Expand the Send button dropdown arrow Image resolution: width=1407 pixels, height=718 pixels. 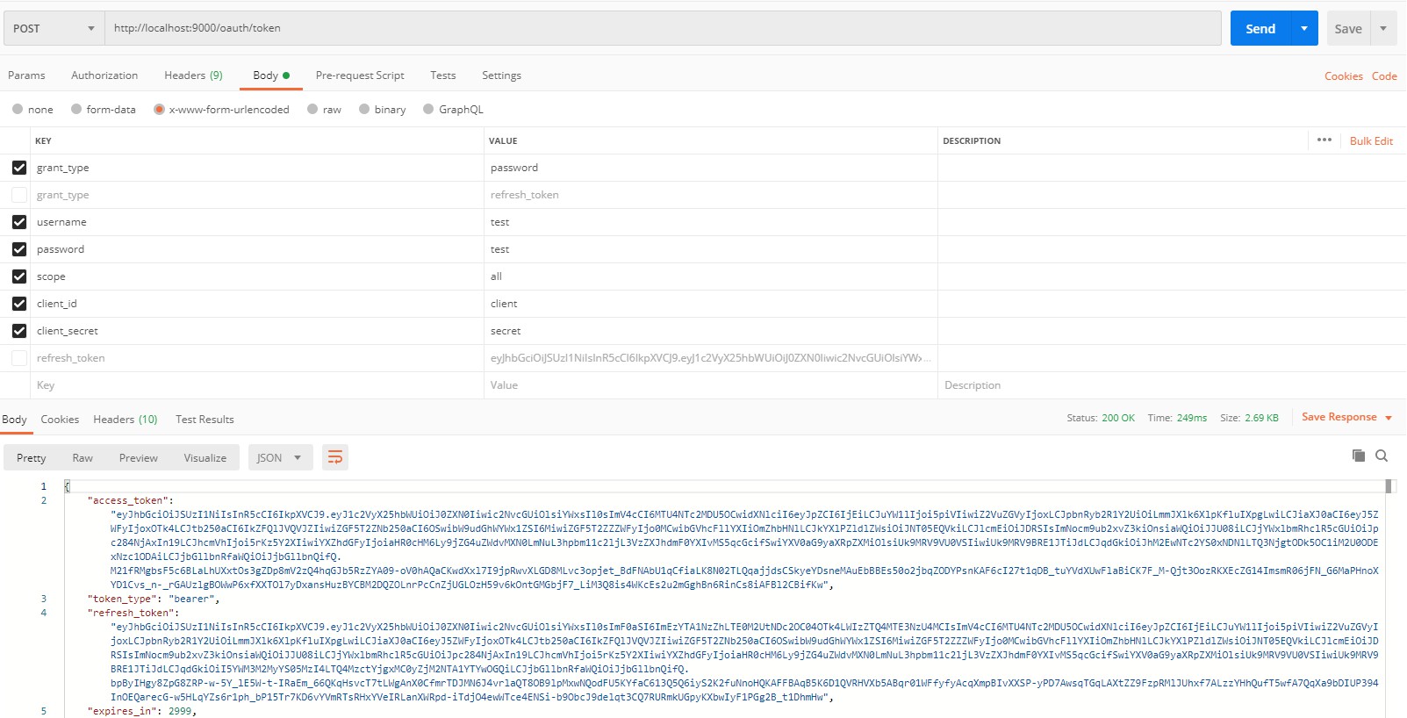tap(1304, 28)
